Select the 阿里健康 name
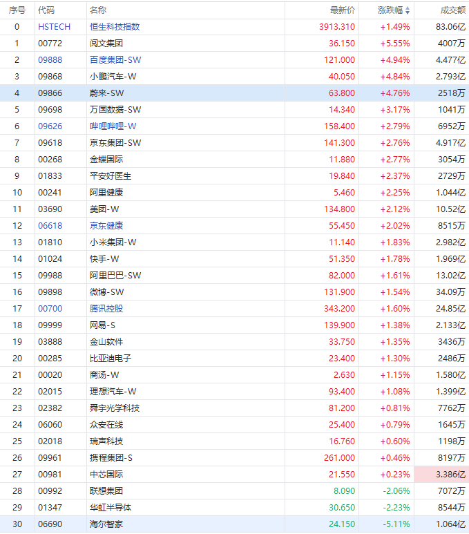 [x=106, y=193]
